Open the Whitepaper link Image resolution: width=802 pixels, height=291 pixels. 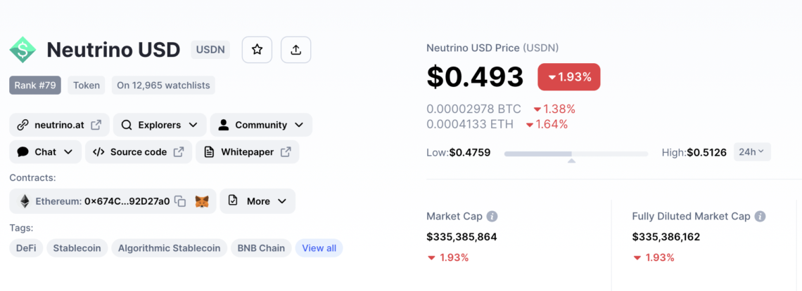248,152
